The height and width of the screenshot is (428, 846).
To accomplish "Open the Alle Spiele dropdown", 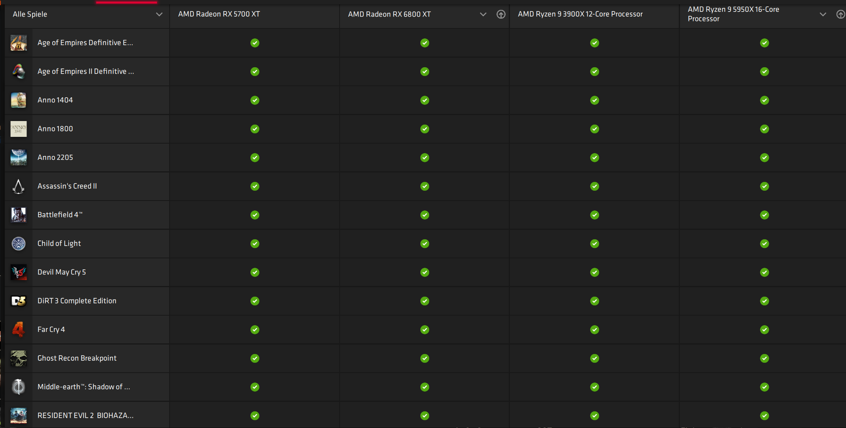I will tap(159, 15).
